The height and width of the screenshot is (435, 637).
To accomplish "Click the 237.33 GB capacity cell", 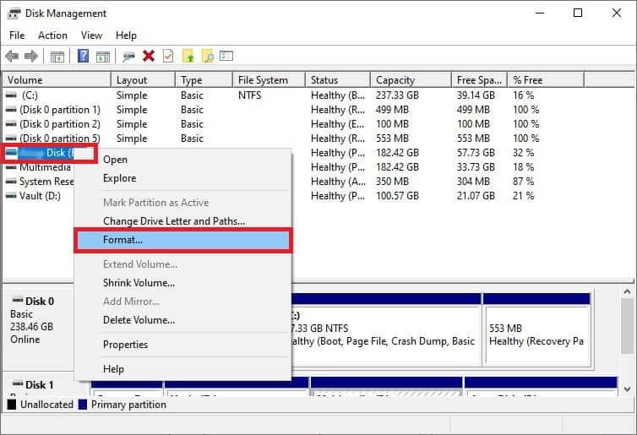I will point(397,95).
